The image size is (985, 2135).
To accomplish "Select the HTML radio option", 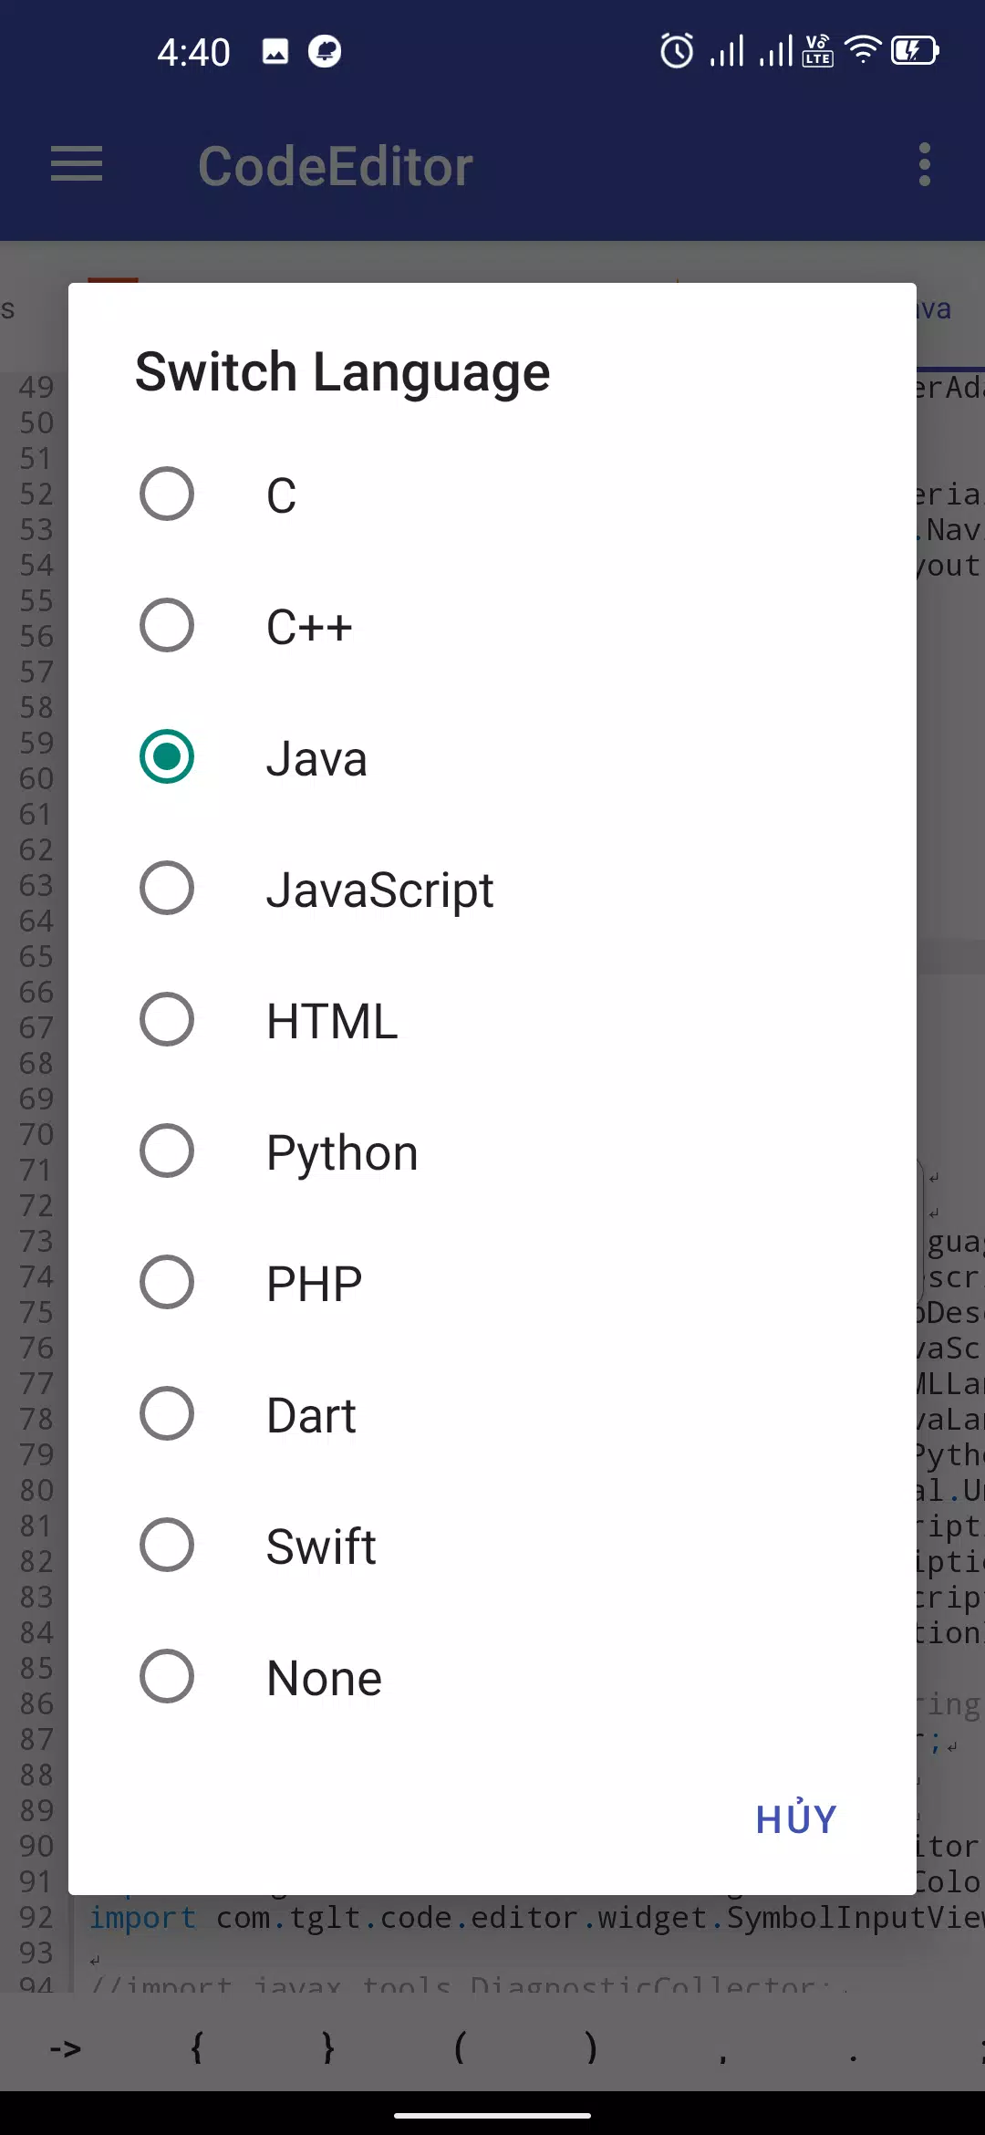I will [493, 1020].
